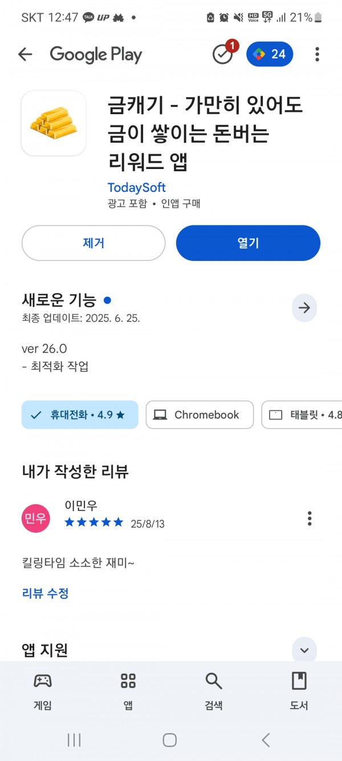Tap the gold bars app icon
The height and width of the screenshot is (761, 342).
click(54, 123)
